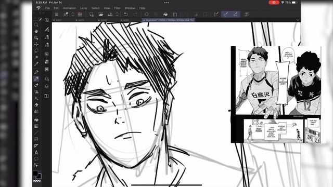Open the Clip Studio support icon
This screenshot has width=333, height=187.
(247, 14)
